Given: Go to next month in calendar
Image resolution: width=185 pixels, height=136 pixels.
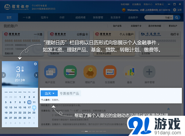Looking at the screenshot, I should click(x=36, y=75).
